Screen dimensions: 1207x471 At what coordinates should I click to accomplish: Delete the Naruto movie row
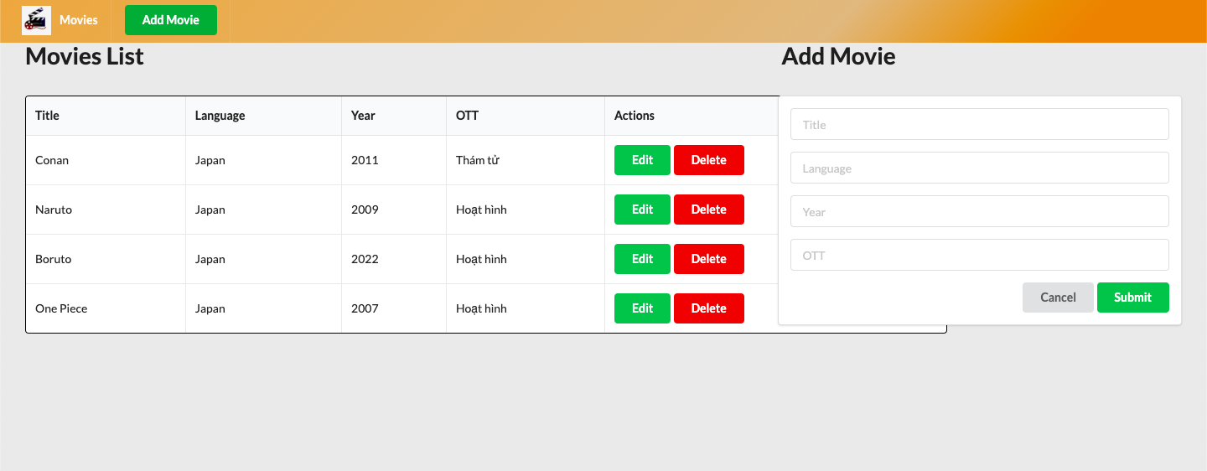tap(708, 210)
